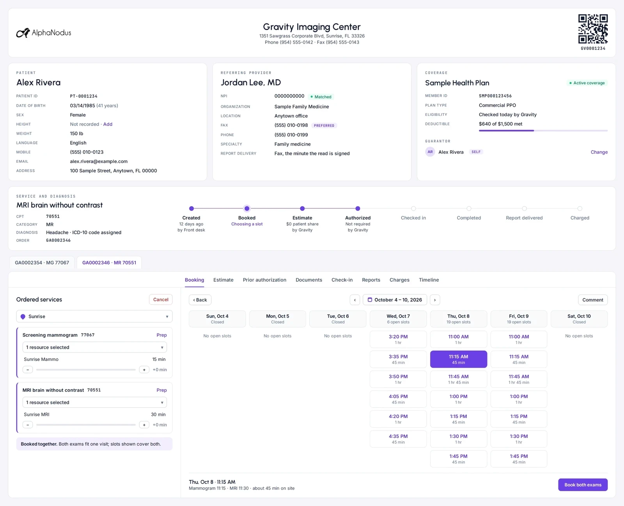Image resolution: width=624 pixels, height=506 pixels.
Task: Click the Checked in step marker
Action: [x=413, y=208]
